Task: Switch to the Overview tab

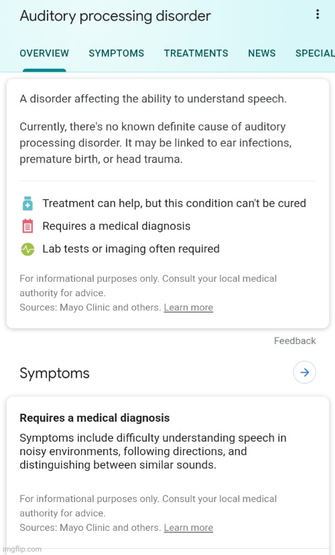Action: [x=44, y=53]
